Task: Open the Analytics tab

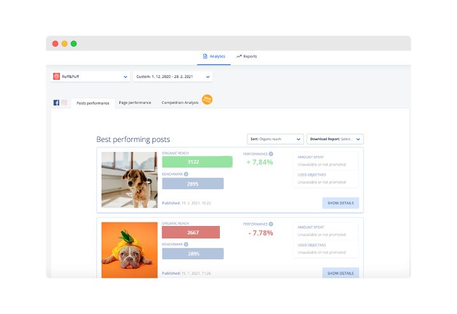Action: [x=214, y=57]
